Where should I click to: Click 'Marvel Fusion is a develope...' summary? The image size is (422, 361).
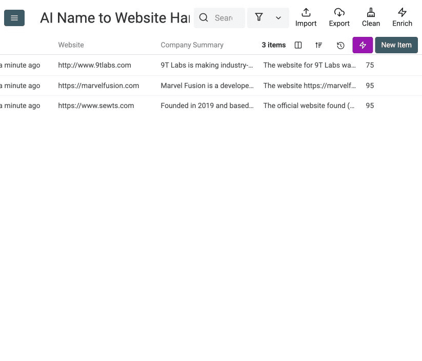(207, 86)
